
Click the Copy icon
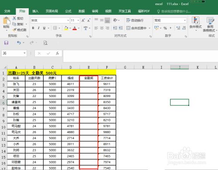[x=14, y=24]
